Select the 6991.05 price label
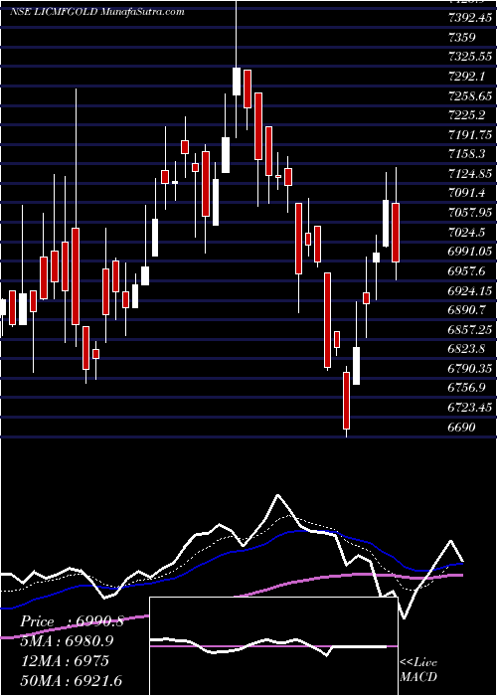 tap(470, 252)
